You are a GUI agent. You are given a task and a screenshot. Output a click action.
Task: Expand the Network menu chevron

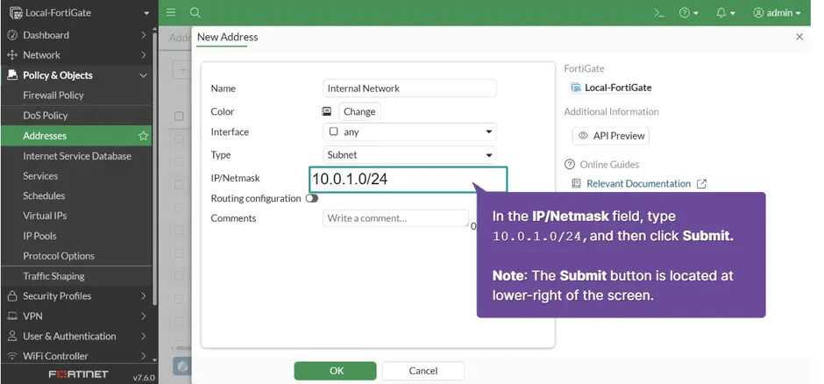point(144,55)
